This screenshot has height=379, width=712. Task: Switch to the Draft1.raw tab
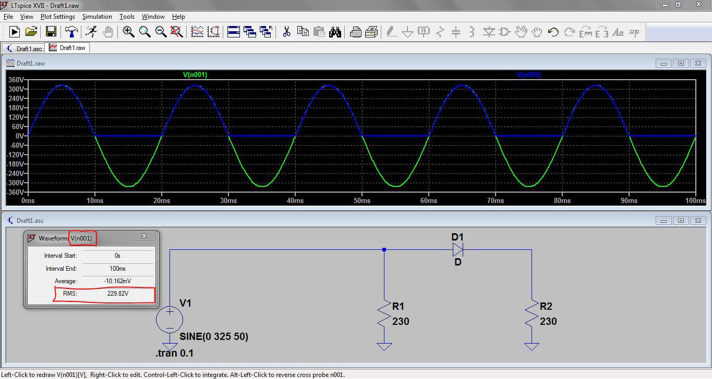point(67,48)
